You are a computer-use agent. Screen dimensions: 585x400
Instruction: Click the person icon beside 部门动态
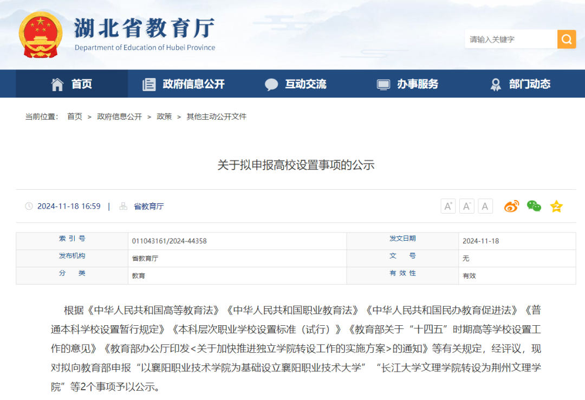click(496, 84)
